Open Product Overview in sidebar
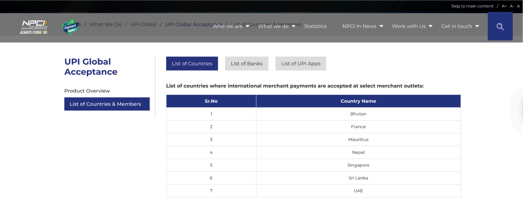 tap(87, 91)
